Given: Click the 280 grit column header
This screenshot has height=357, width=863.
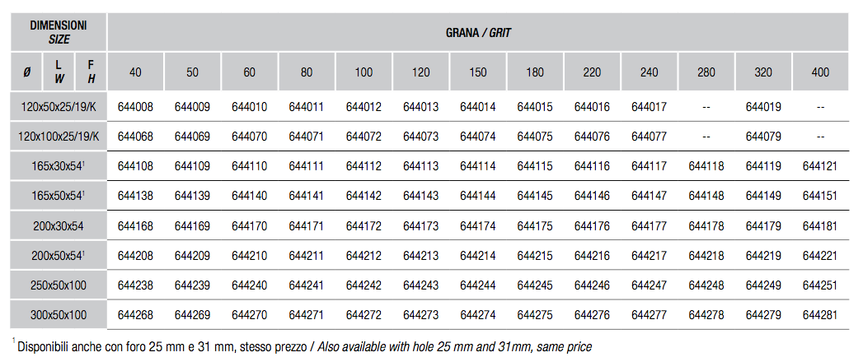Looking at the screenshot, I should (x=706, y=72).
